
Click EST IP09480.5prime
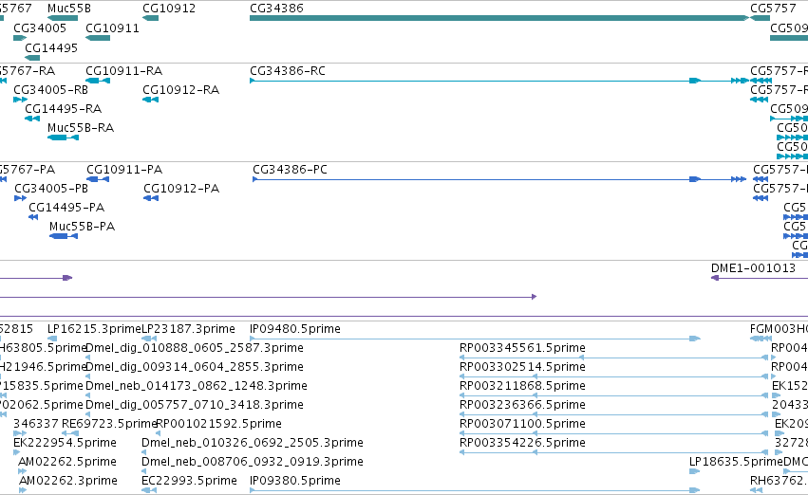pos(294,329)
